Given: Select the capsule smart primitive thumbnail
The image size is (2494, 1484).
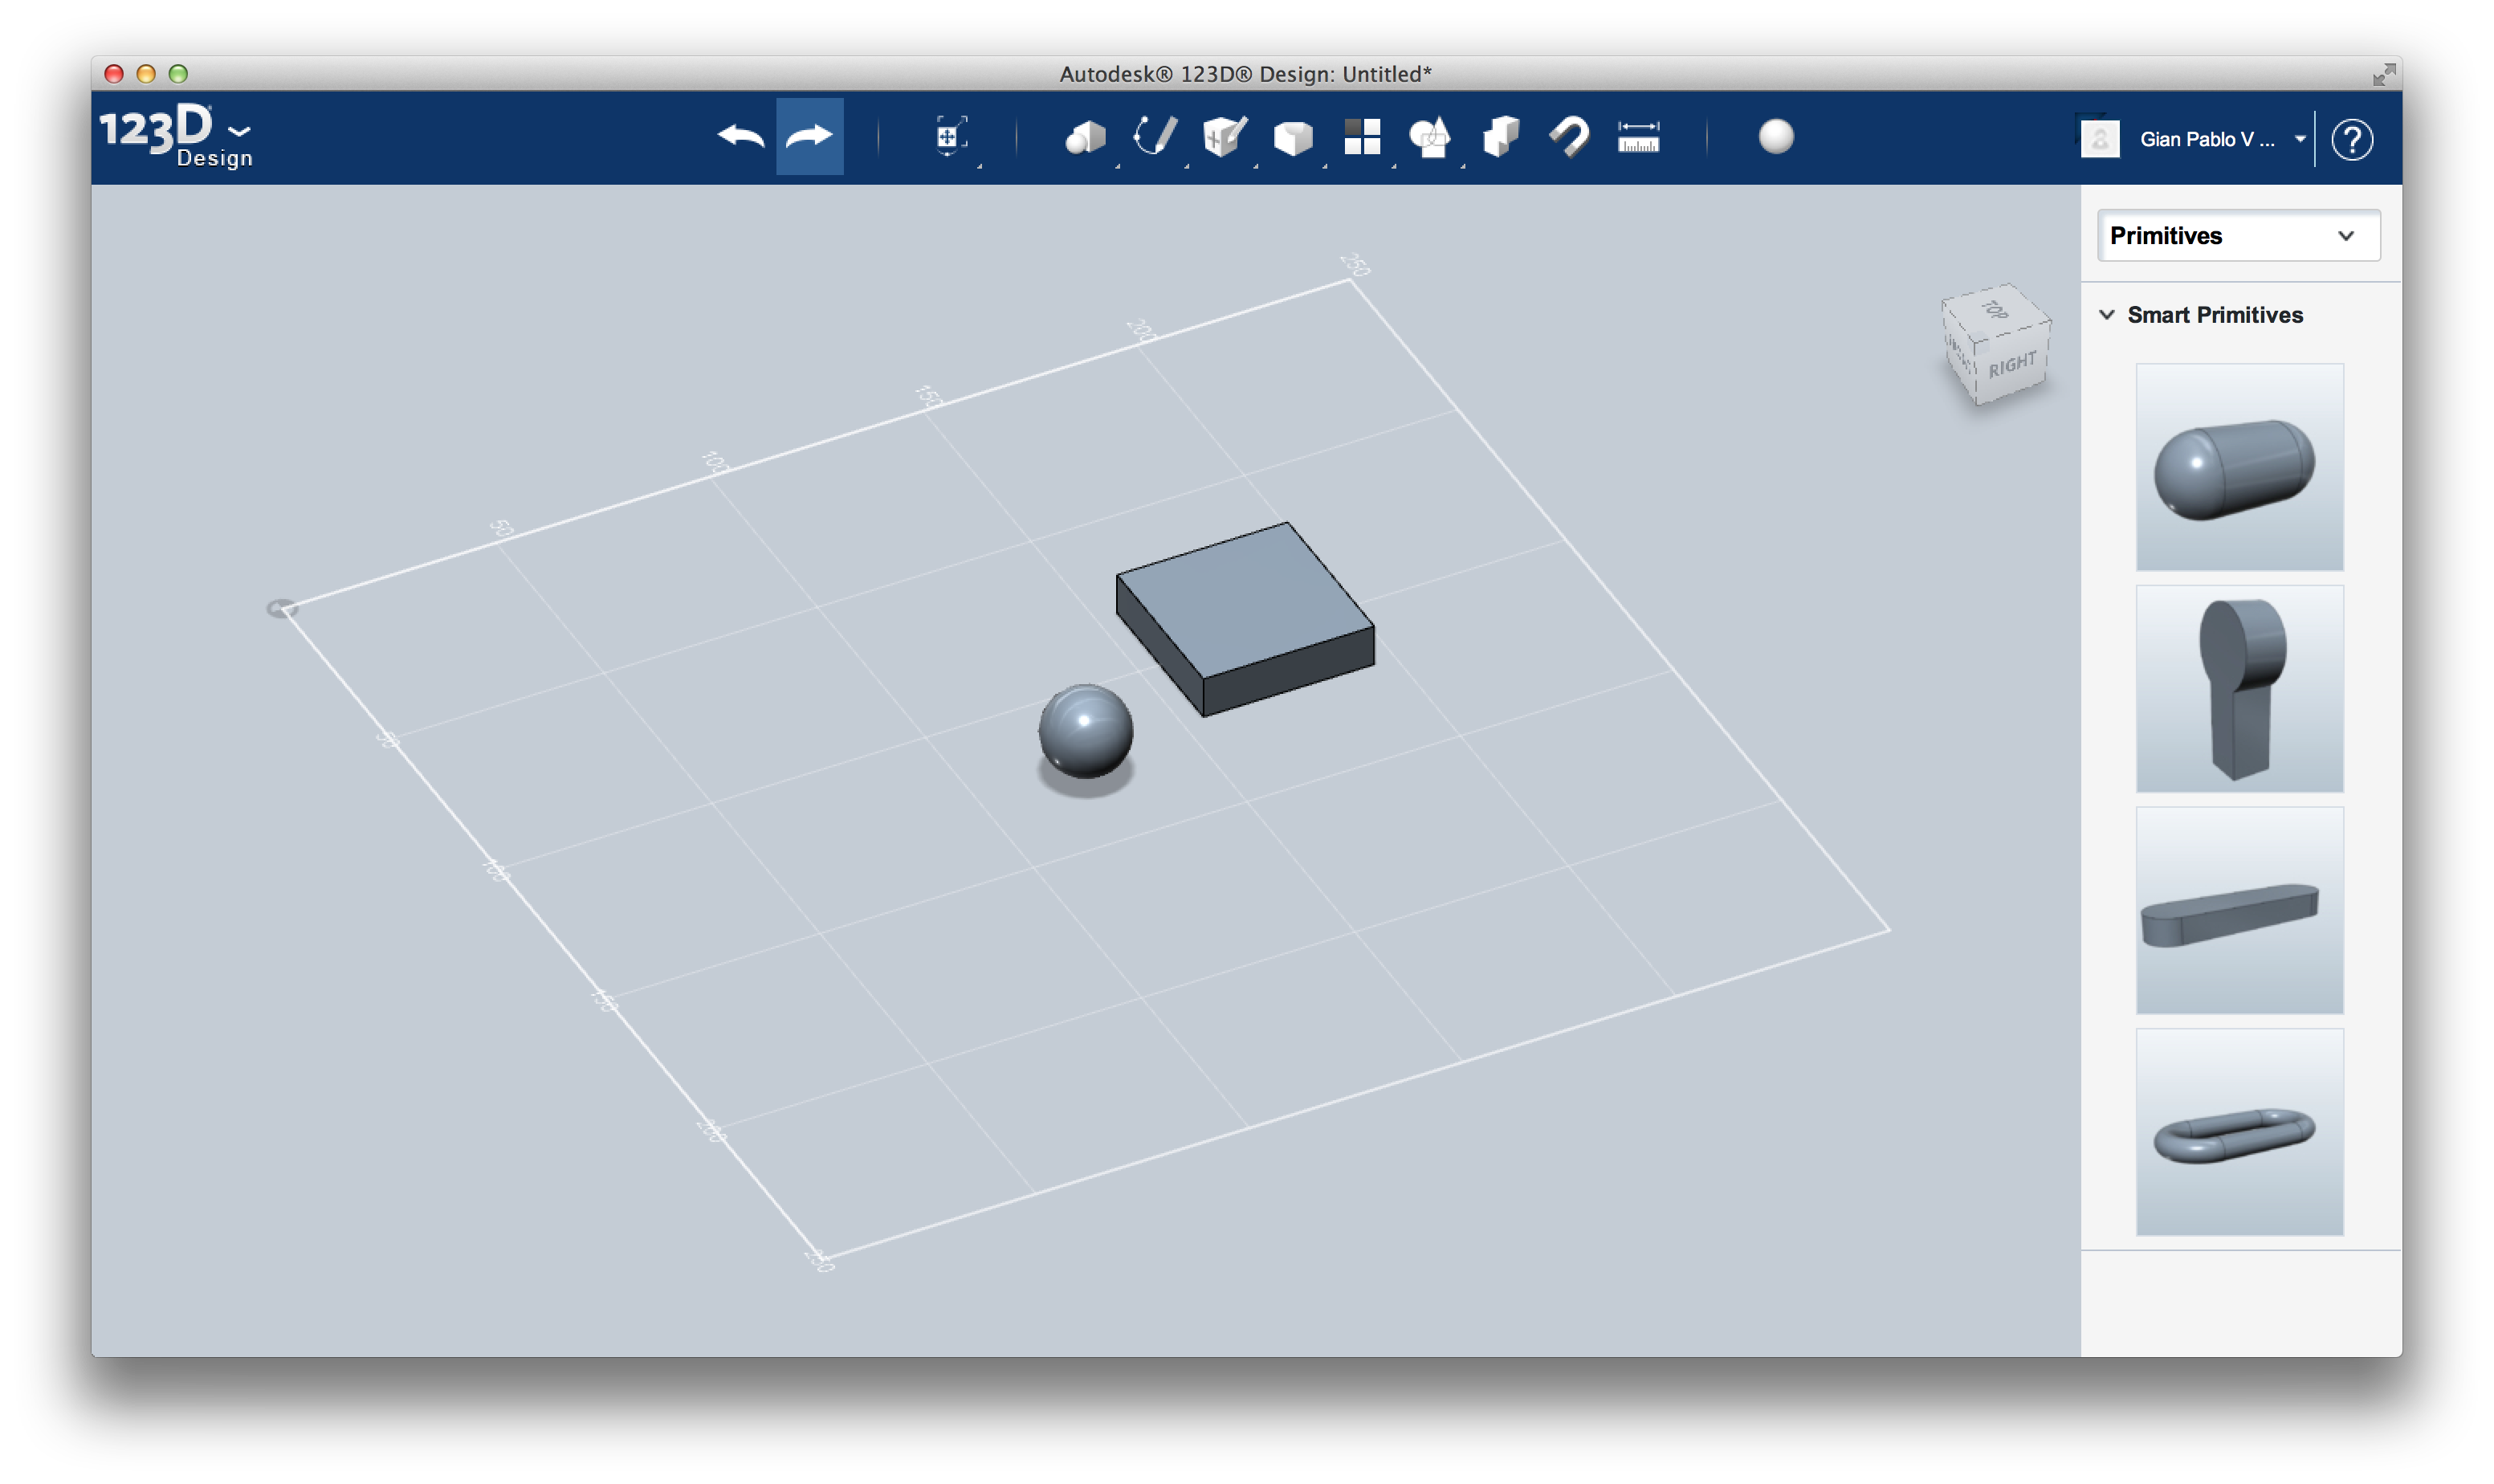Looking at the screenshot, I should click(x=2239, y=468).
